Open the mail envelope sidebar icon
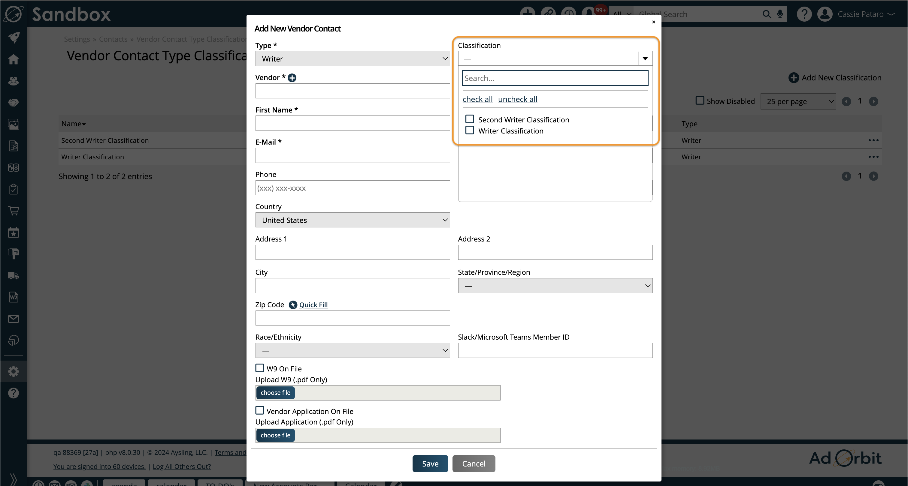The image size is (908, 486). point(14,319)
